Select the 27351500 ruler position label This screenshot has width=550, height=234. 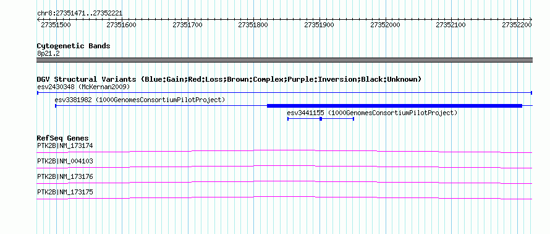(x=56, y=25)
